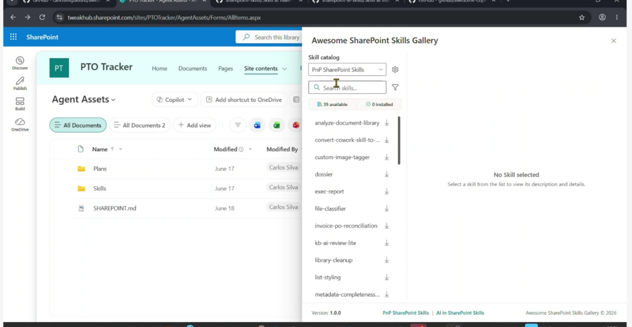Open skill catalog settings gear
This screenshot has height=327, width=632.
click(x=395, y=69)
